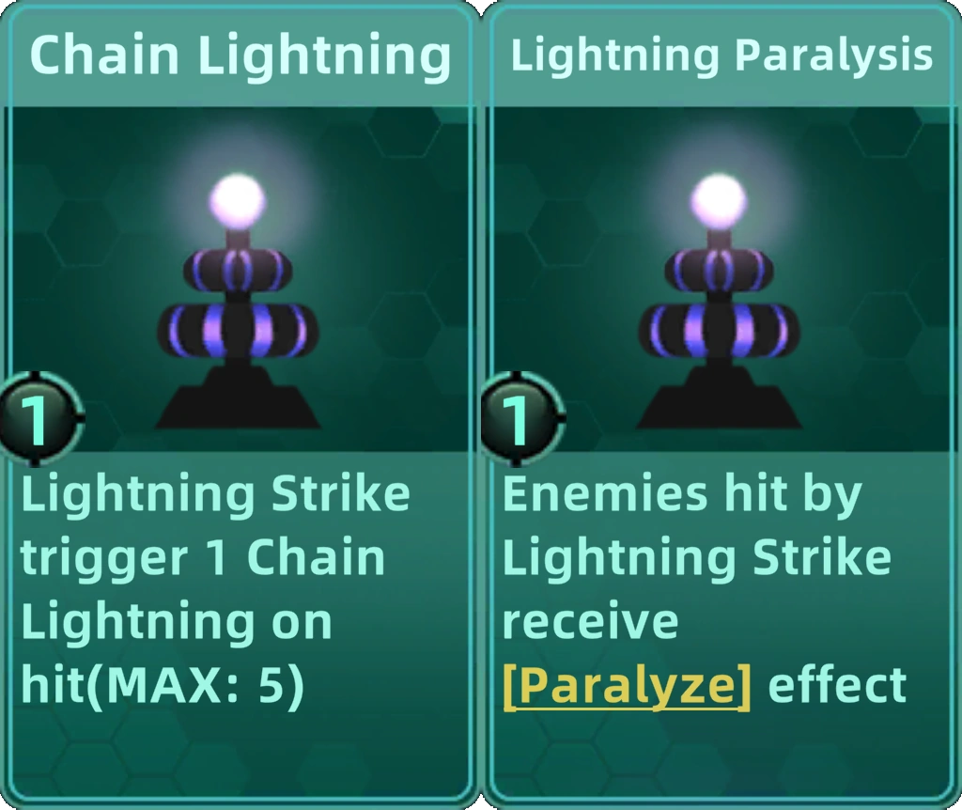962x810 pixels.
Task: Click the 'trigger 1 Chain' text line
Action: click(x=203, y=558)
